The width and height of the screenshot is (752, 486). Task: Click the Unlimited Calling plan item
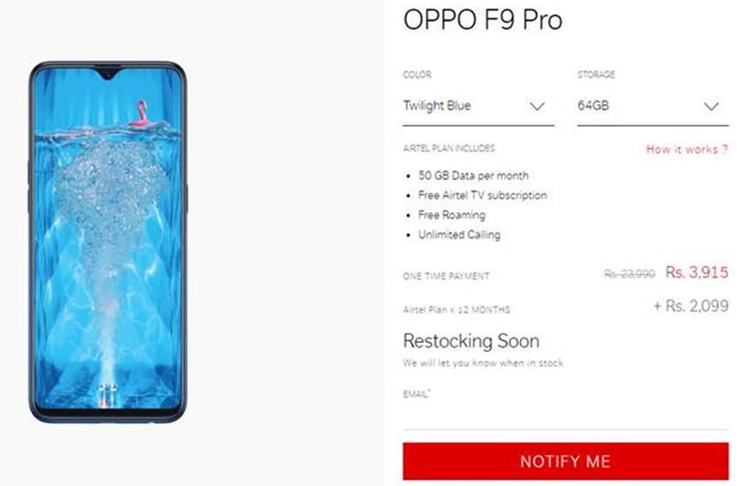click(x=459, y=235)
